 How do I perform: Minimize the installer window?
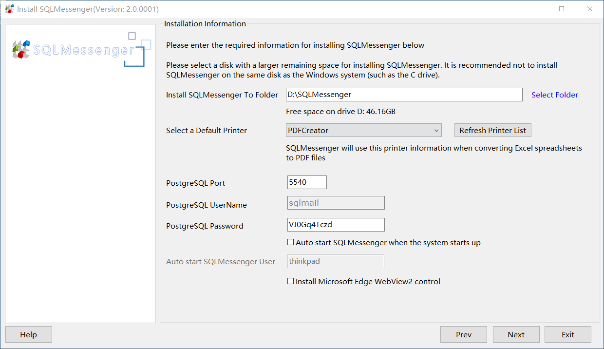(534, 9)
